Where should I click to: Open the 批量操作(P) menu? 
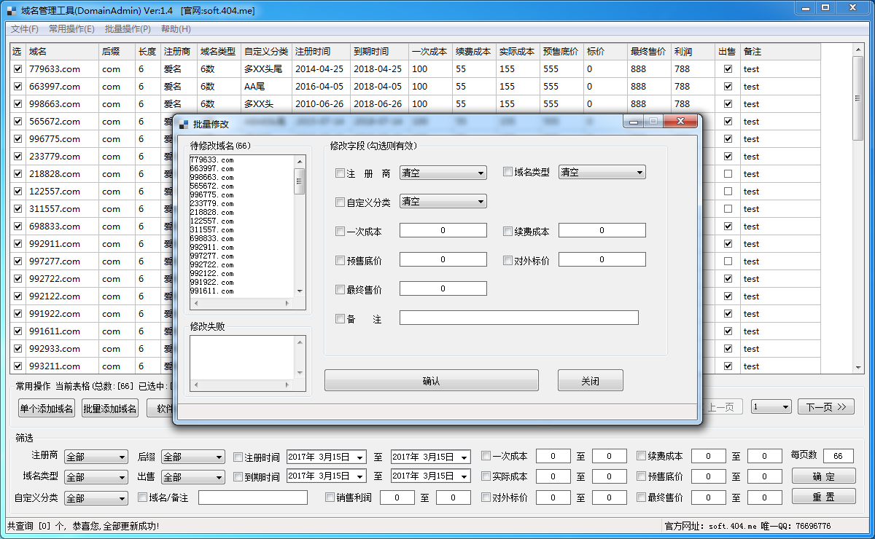pyautogui.click(x=128, y=29)
